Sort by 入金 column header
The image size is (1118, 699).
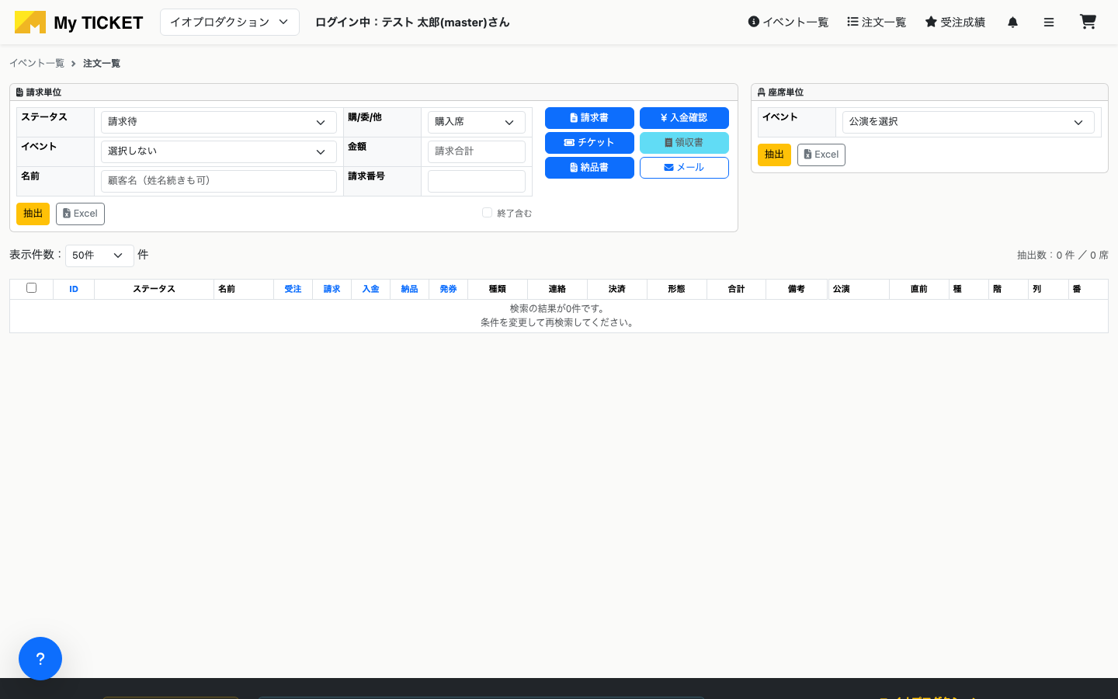pyautogui.click(x=370, y=289)
